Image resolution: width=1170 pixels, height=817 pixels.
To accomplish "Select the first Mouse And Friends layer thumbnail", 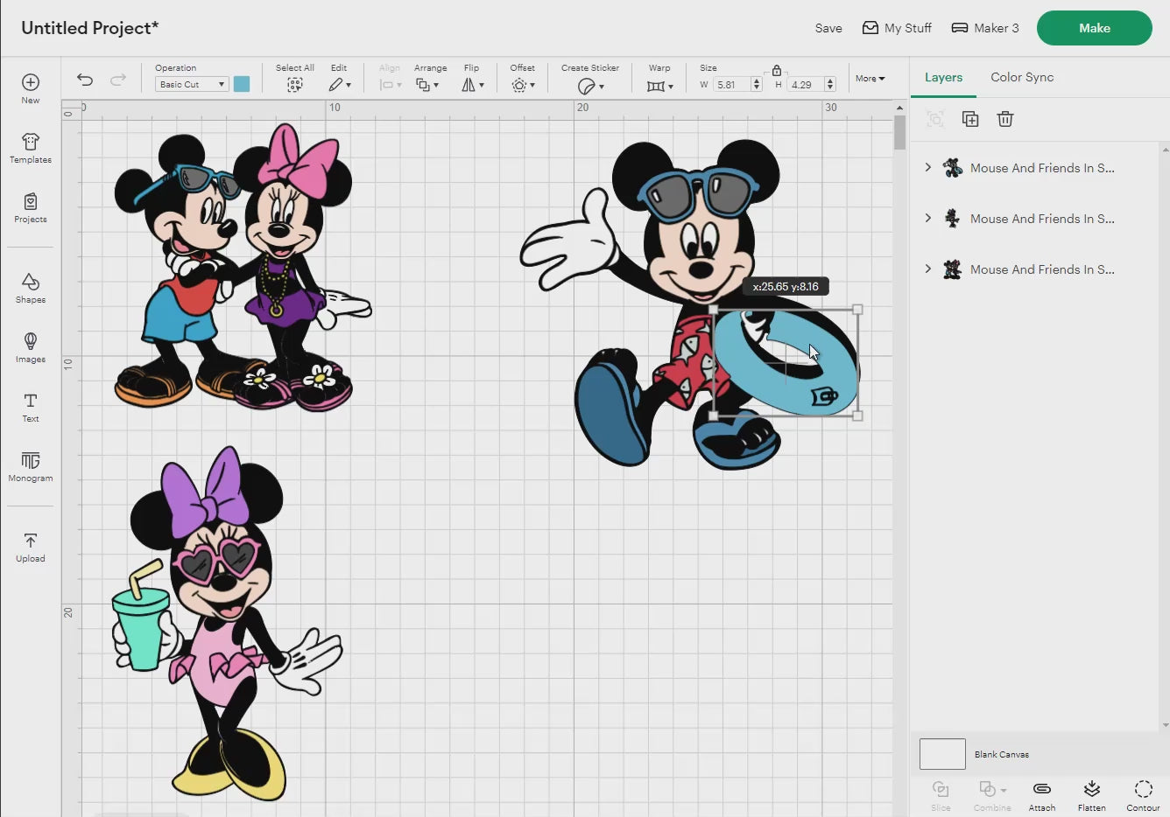I will (x=952, y=168).
